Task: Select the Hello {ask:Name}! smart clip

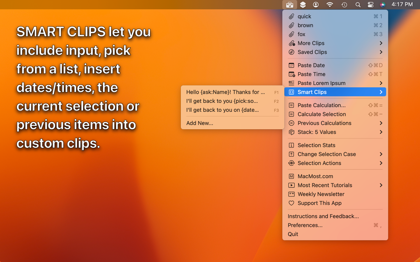Action: 232,92
